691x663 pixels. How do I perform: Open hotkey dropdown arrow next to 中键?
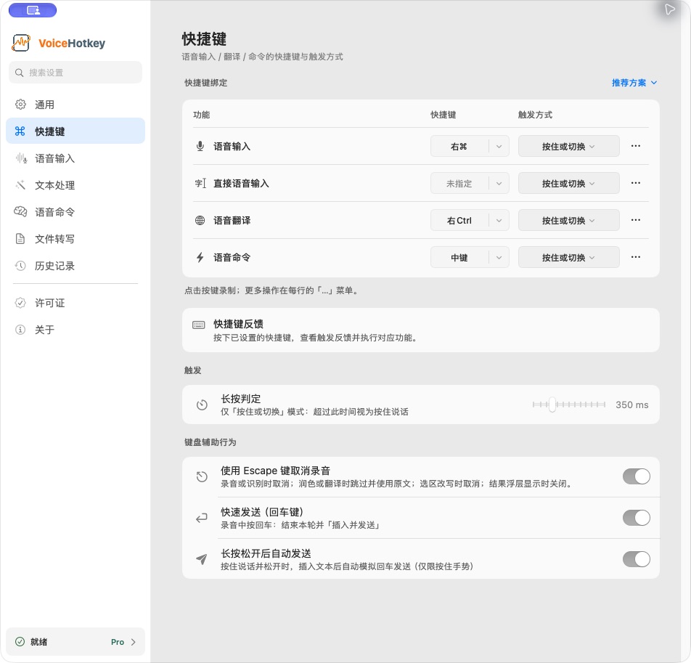pyautogui.click(x=499, y=258)
